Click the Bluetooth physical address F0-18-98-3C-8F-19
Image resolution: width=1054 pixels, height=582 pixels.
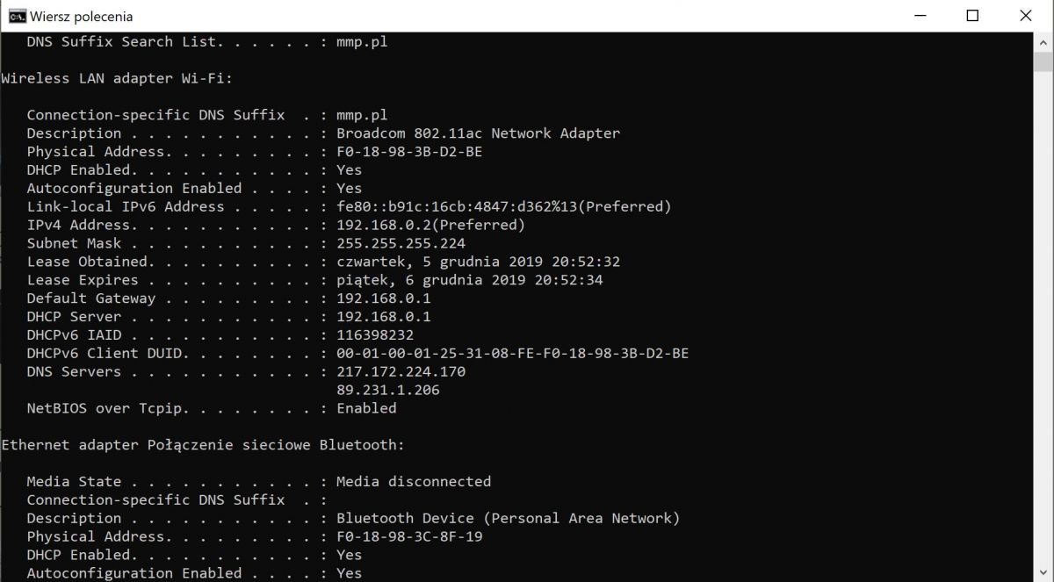coord(409,536)
